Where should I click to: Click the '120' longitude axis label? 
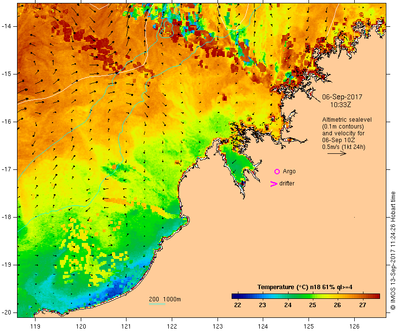[x=81, y=327]
